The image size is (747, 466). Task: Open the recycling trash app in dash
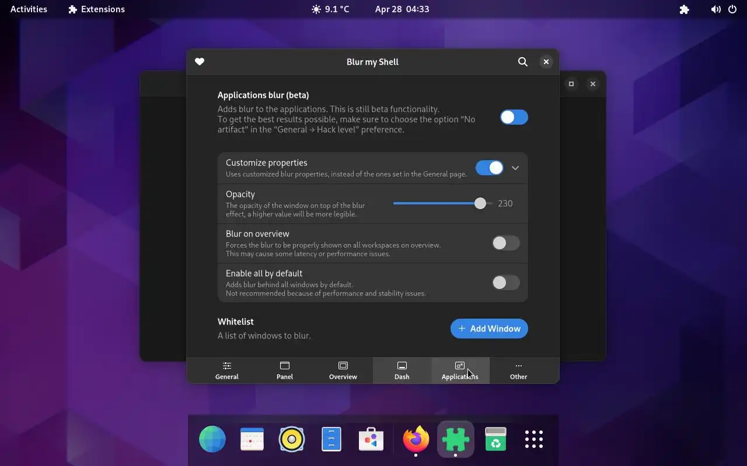click(495, 439)
